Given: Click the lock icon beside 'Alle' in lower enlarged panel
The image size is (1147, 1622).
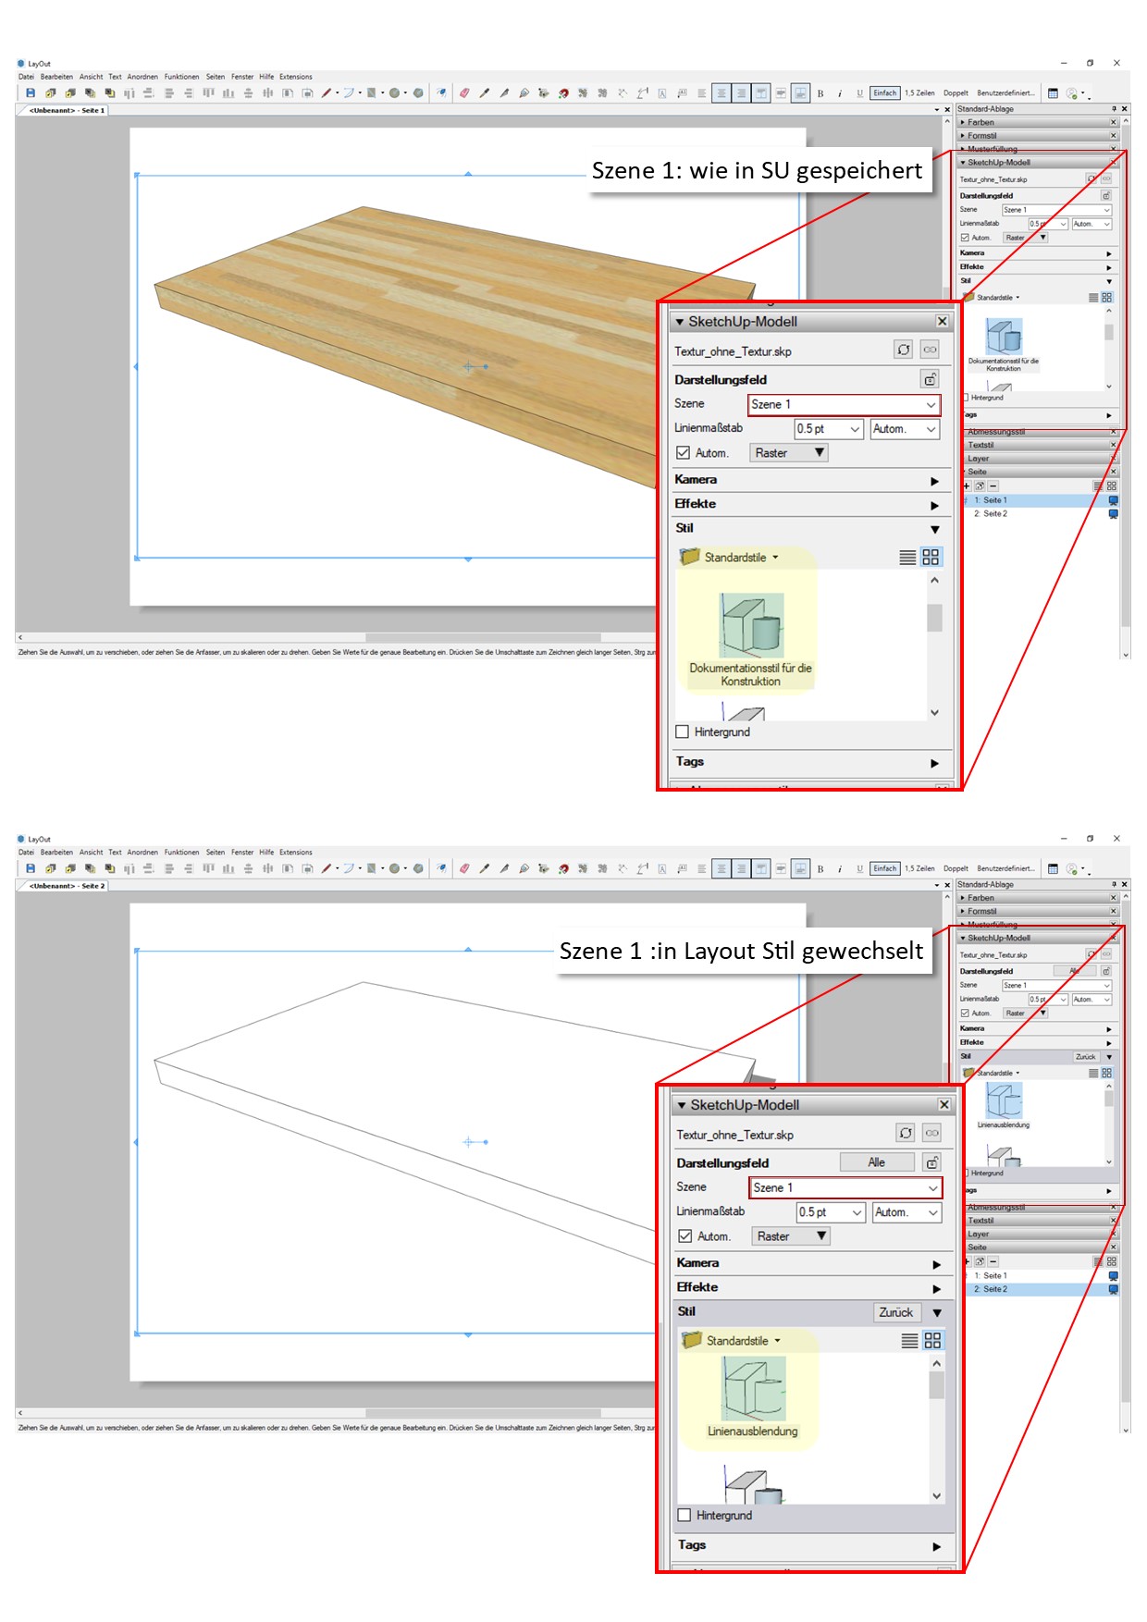Looking at the screenshot, I should point(932,1162).
